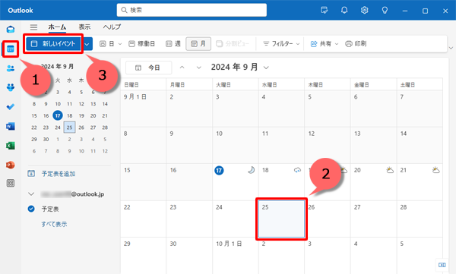Switch to the 週 week view
Image resolution: width=456 pixels, height=274 pixels.
[x=173, y=44]
